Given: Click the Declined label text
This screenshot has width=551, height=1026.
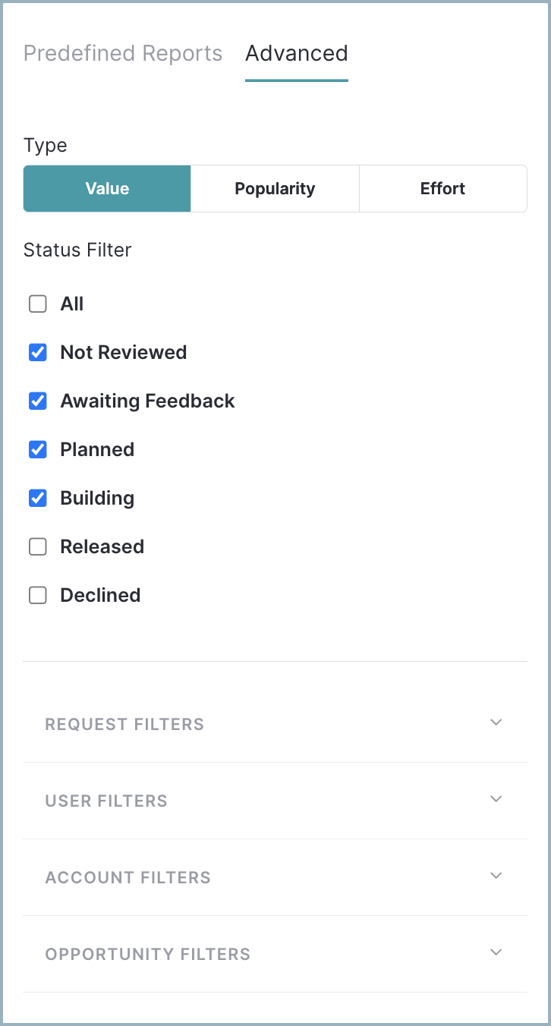Looking at the screenshot, I should [x=100, y=596].
